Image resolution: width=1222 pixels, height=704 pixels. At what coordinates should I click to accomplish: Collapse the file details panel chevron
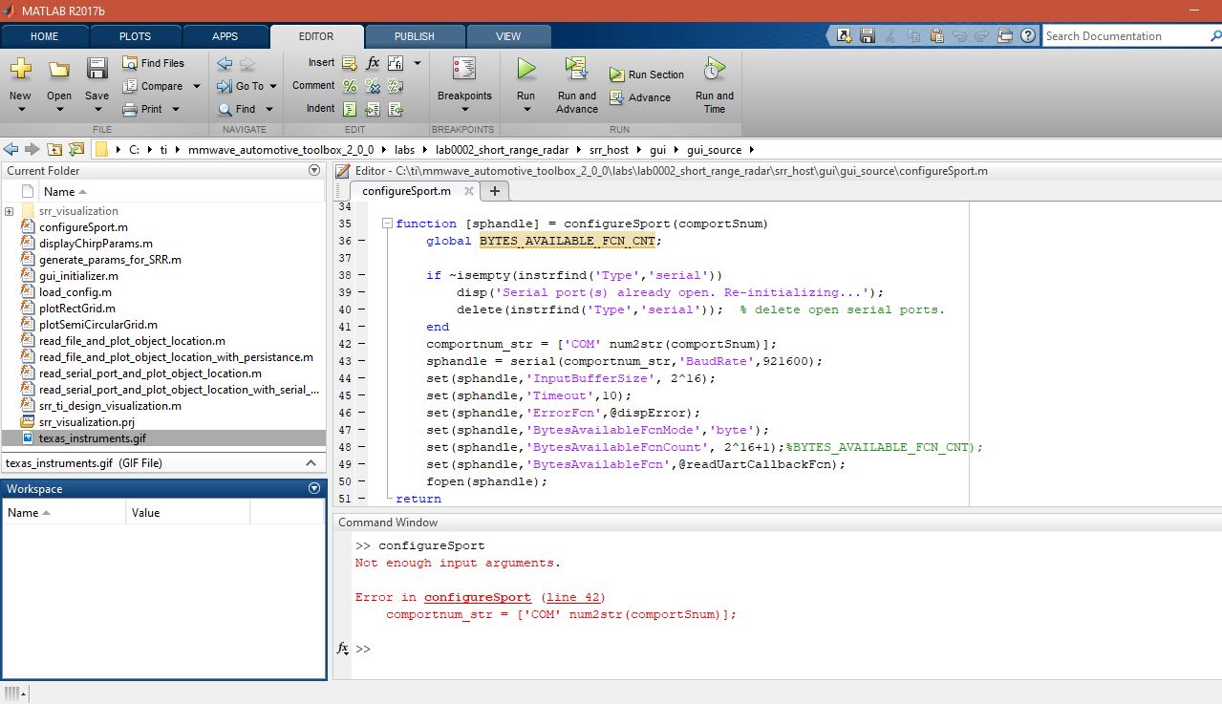tap(310, 463)
